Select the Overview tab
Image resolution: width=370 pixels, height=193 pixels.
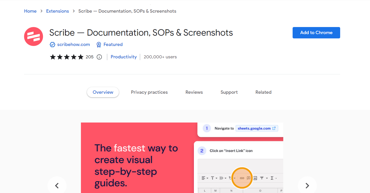coord(103,92)
